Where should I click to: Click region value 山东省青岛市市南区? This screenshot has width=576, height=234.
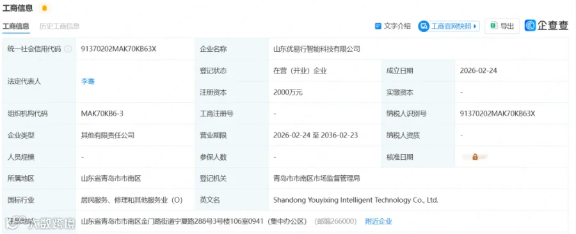point(111,178)
